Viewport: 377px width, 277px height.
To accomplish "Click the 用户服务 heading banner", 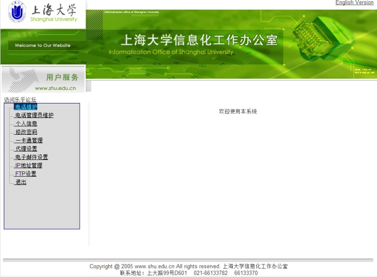I will point(62,78).
